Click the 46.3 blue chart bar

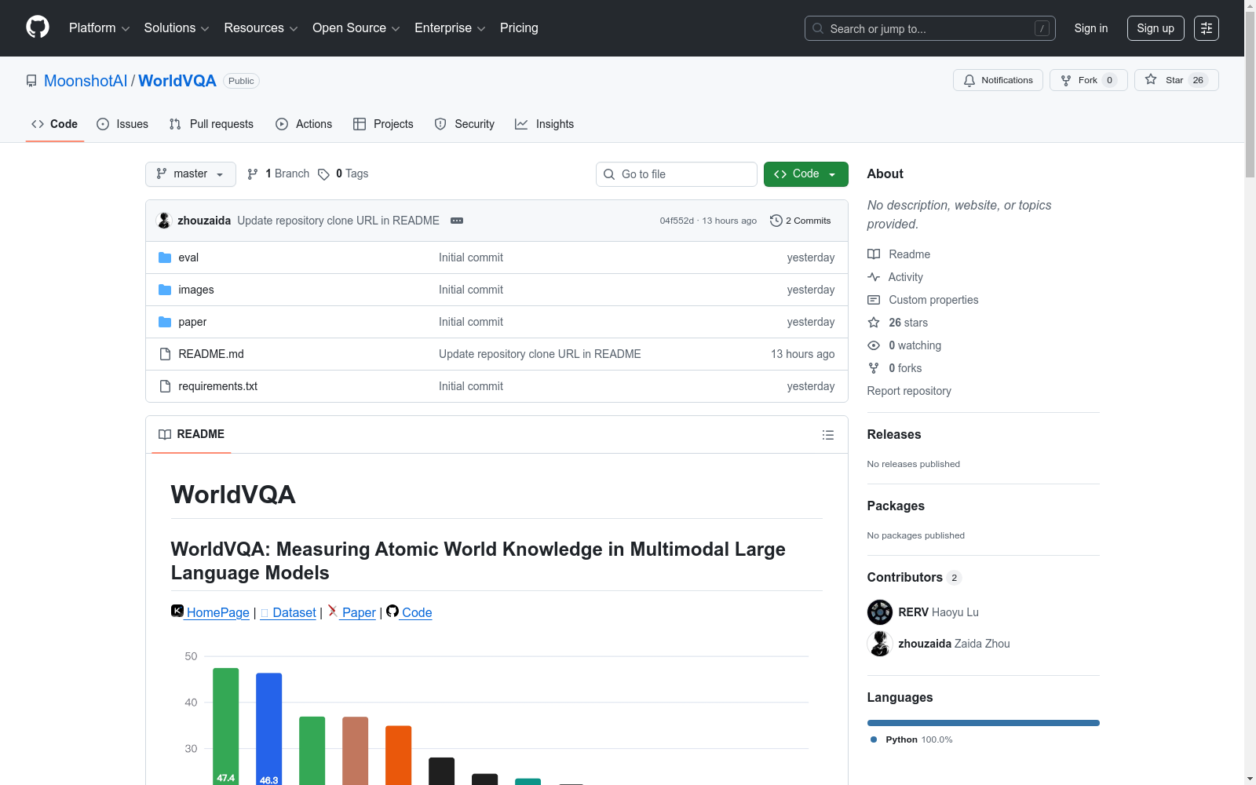point(269,728)
